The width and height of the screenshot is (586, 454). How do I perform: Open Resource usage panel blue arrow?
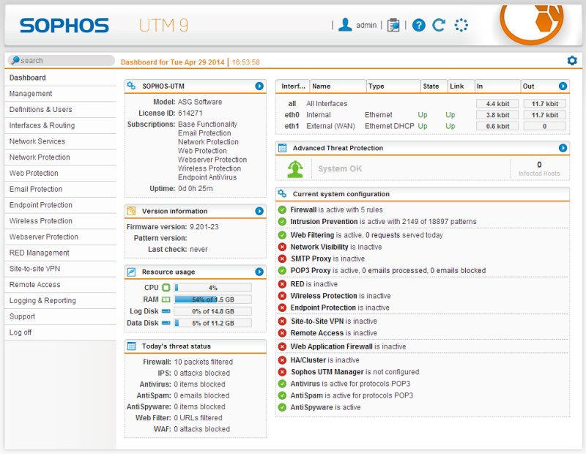point(259,272)
